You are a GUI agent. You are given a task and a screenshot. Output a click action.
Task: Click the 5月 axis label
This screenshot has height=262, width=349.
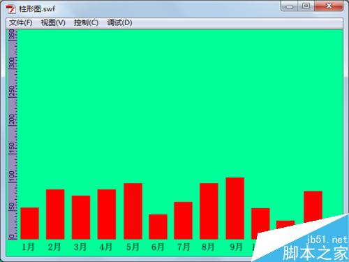tap(133, 247)
